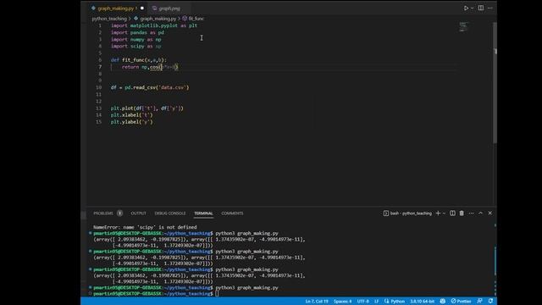Open notifications bell in status bar
Viewport: 542px width, 305px height.
pos(490,302)
